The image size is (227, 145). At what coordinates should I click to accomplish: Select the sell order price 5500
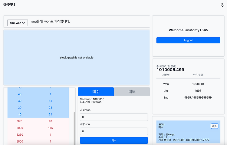point(20,142)
